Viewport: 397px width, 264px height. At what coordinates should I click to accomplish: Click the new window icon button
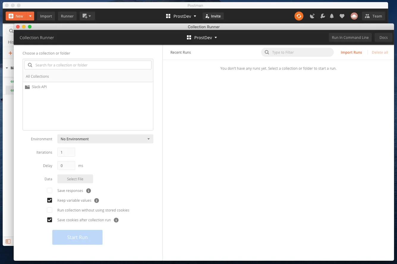(x=87, y=16)
